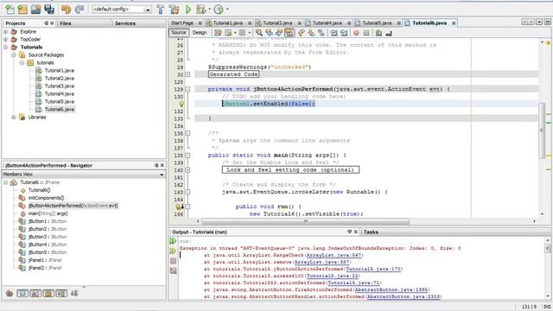Collapse the Source Packages node
The height and width of the screenshot is (311, 553).
(x=14, y=55)
